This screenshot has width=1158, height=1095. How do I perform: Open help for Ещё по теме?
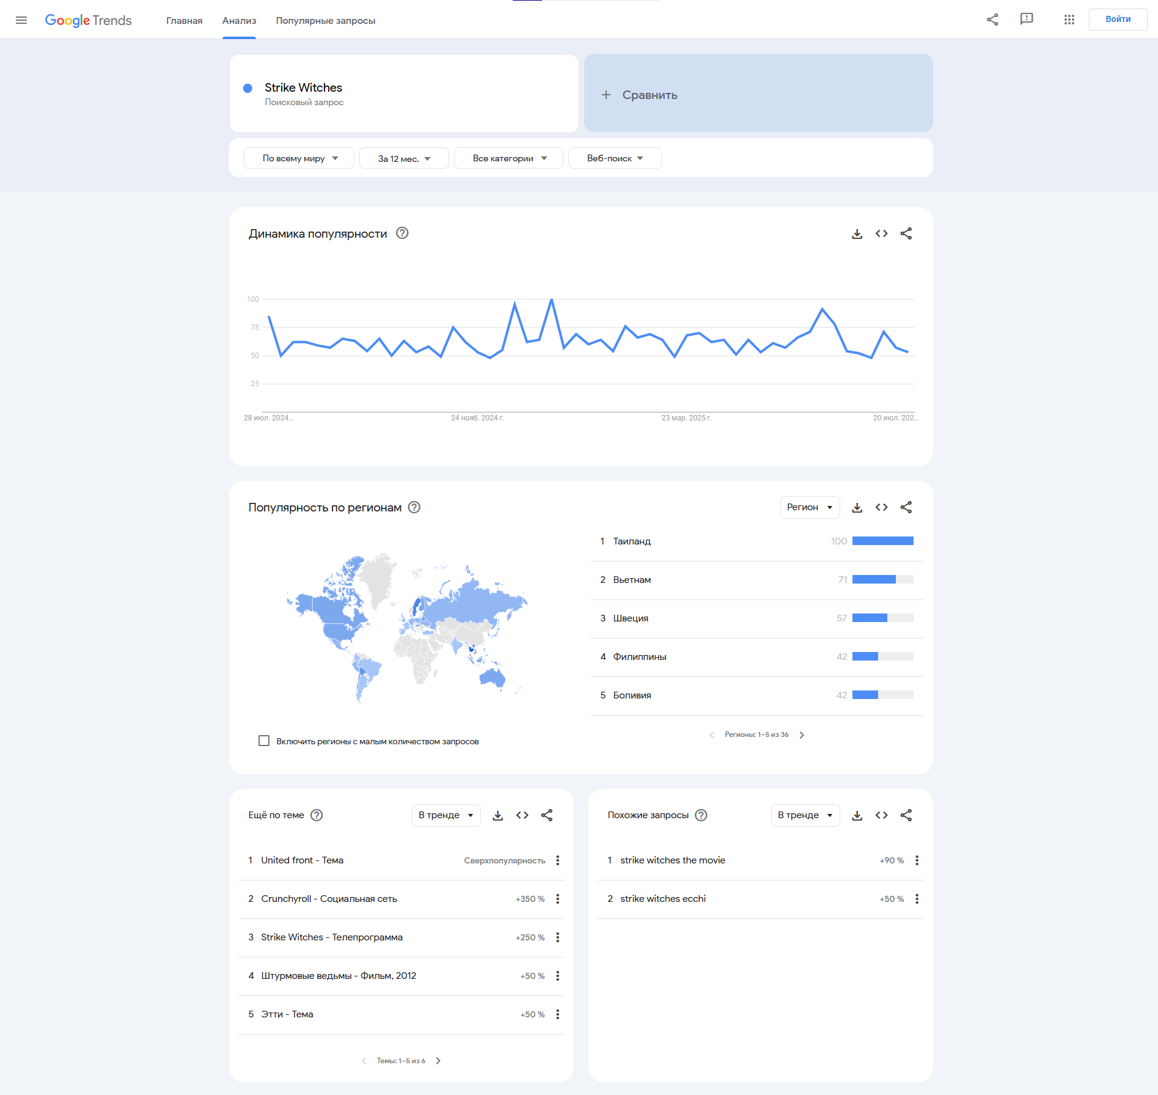[x=317, y=815]
